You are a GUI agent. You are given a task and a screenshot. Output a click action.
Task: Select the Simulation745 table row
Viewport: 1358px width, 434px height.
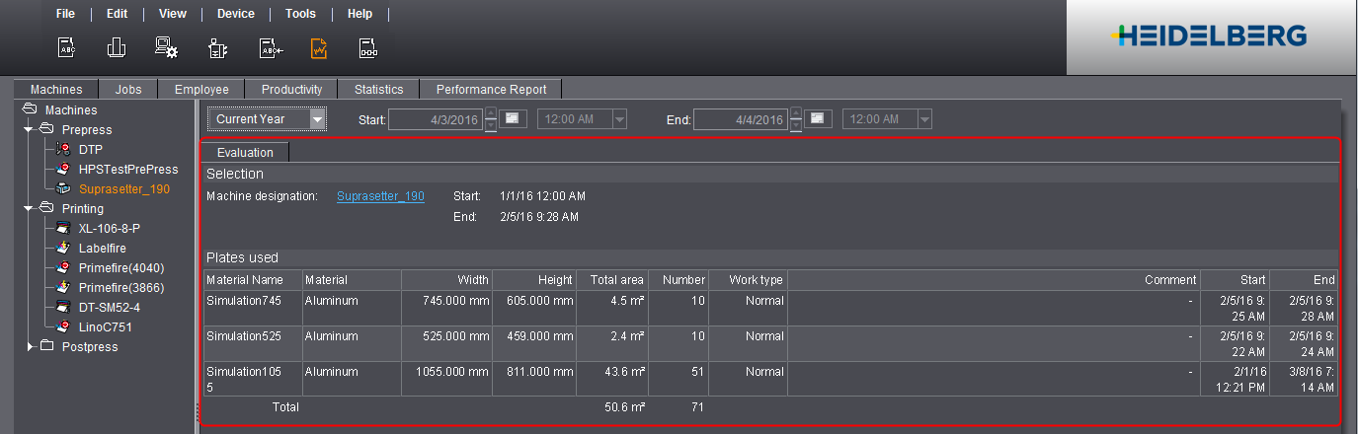(x=770, y=308)
